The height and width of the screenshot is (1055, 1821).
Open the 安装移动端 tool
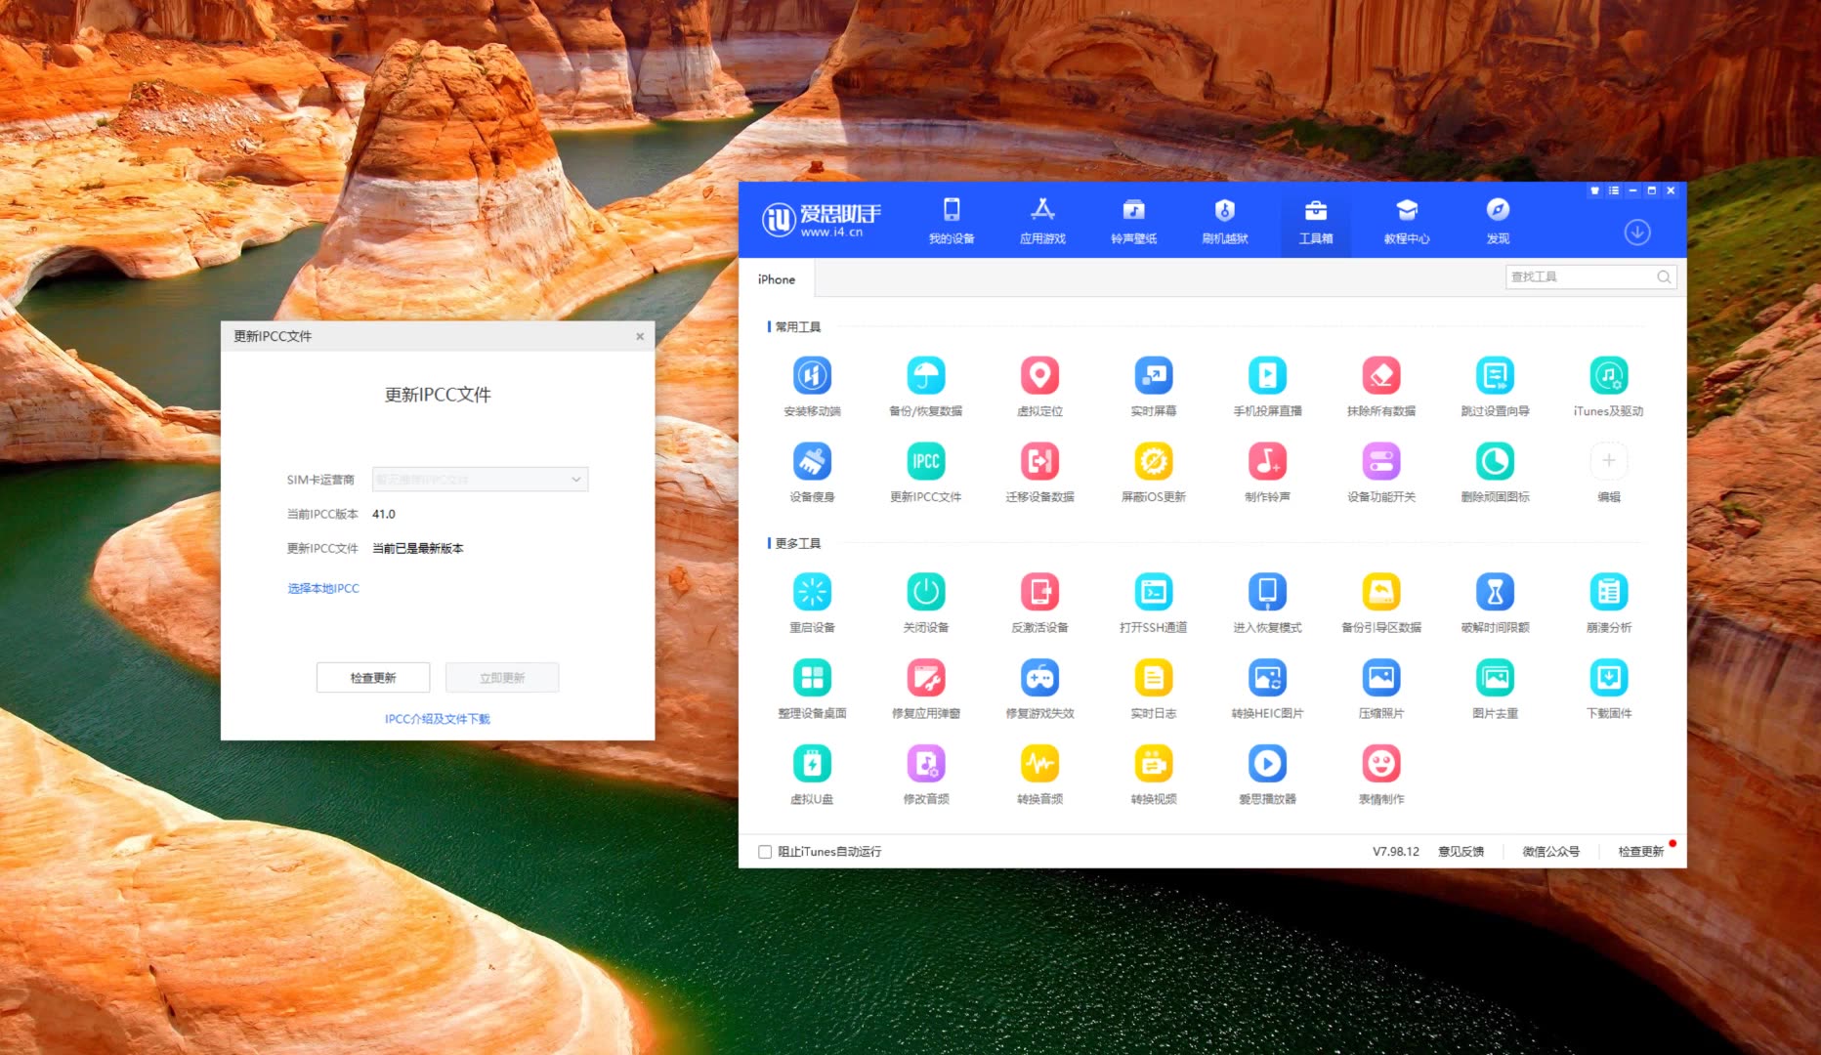point(812,376)
